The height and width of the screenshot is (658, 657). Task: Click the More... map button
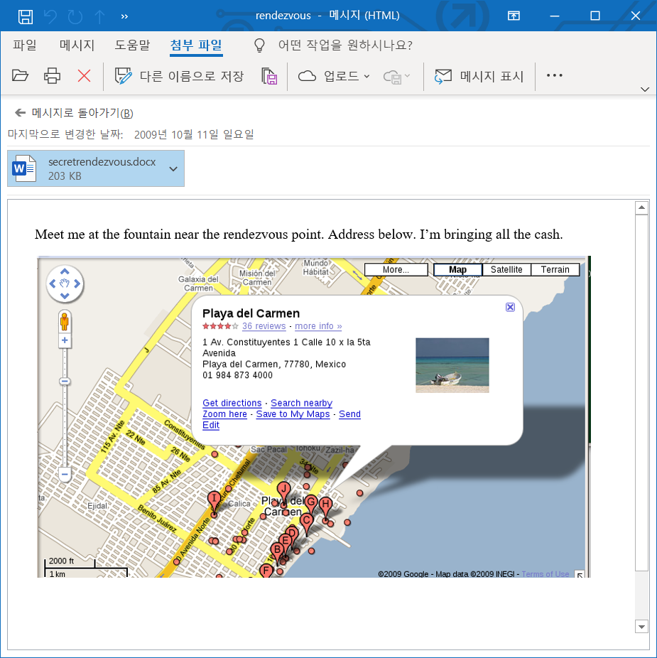coord(396,269)
